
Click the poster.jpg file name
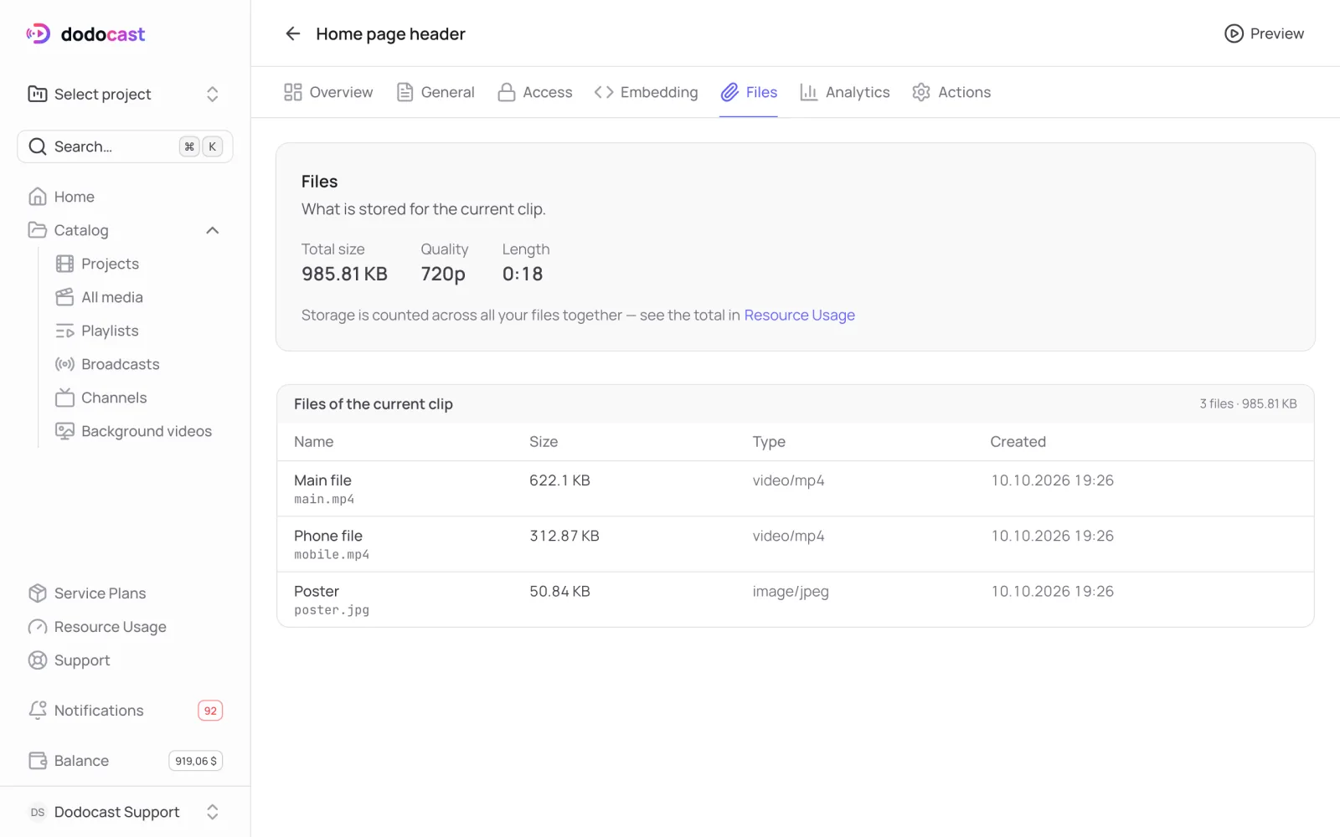pyautogui.click(x=332, y=610)
